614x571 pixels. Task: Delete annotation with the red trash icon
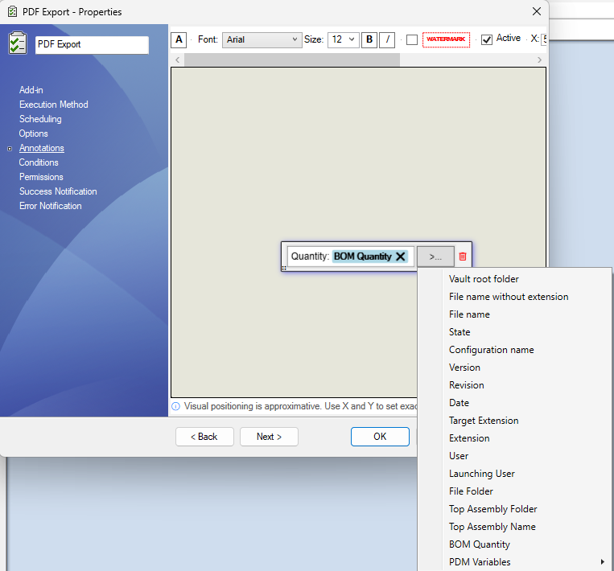[463, 257]
